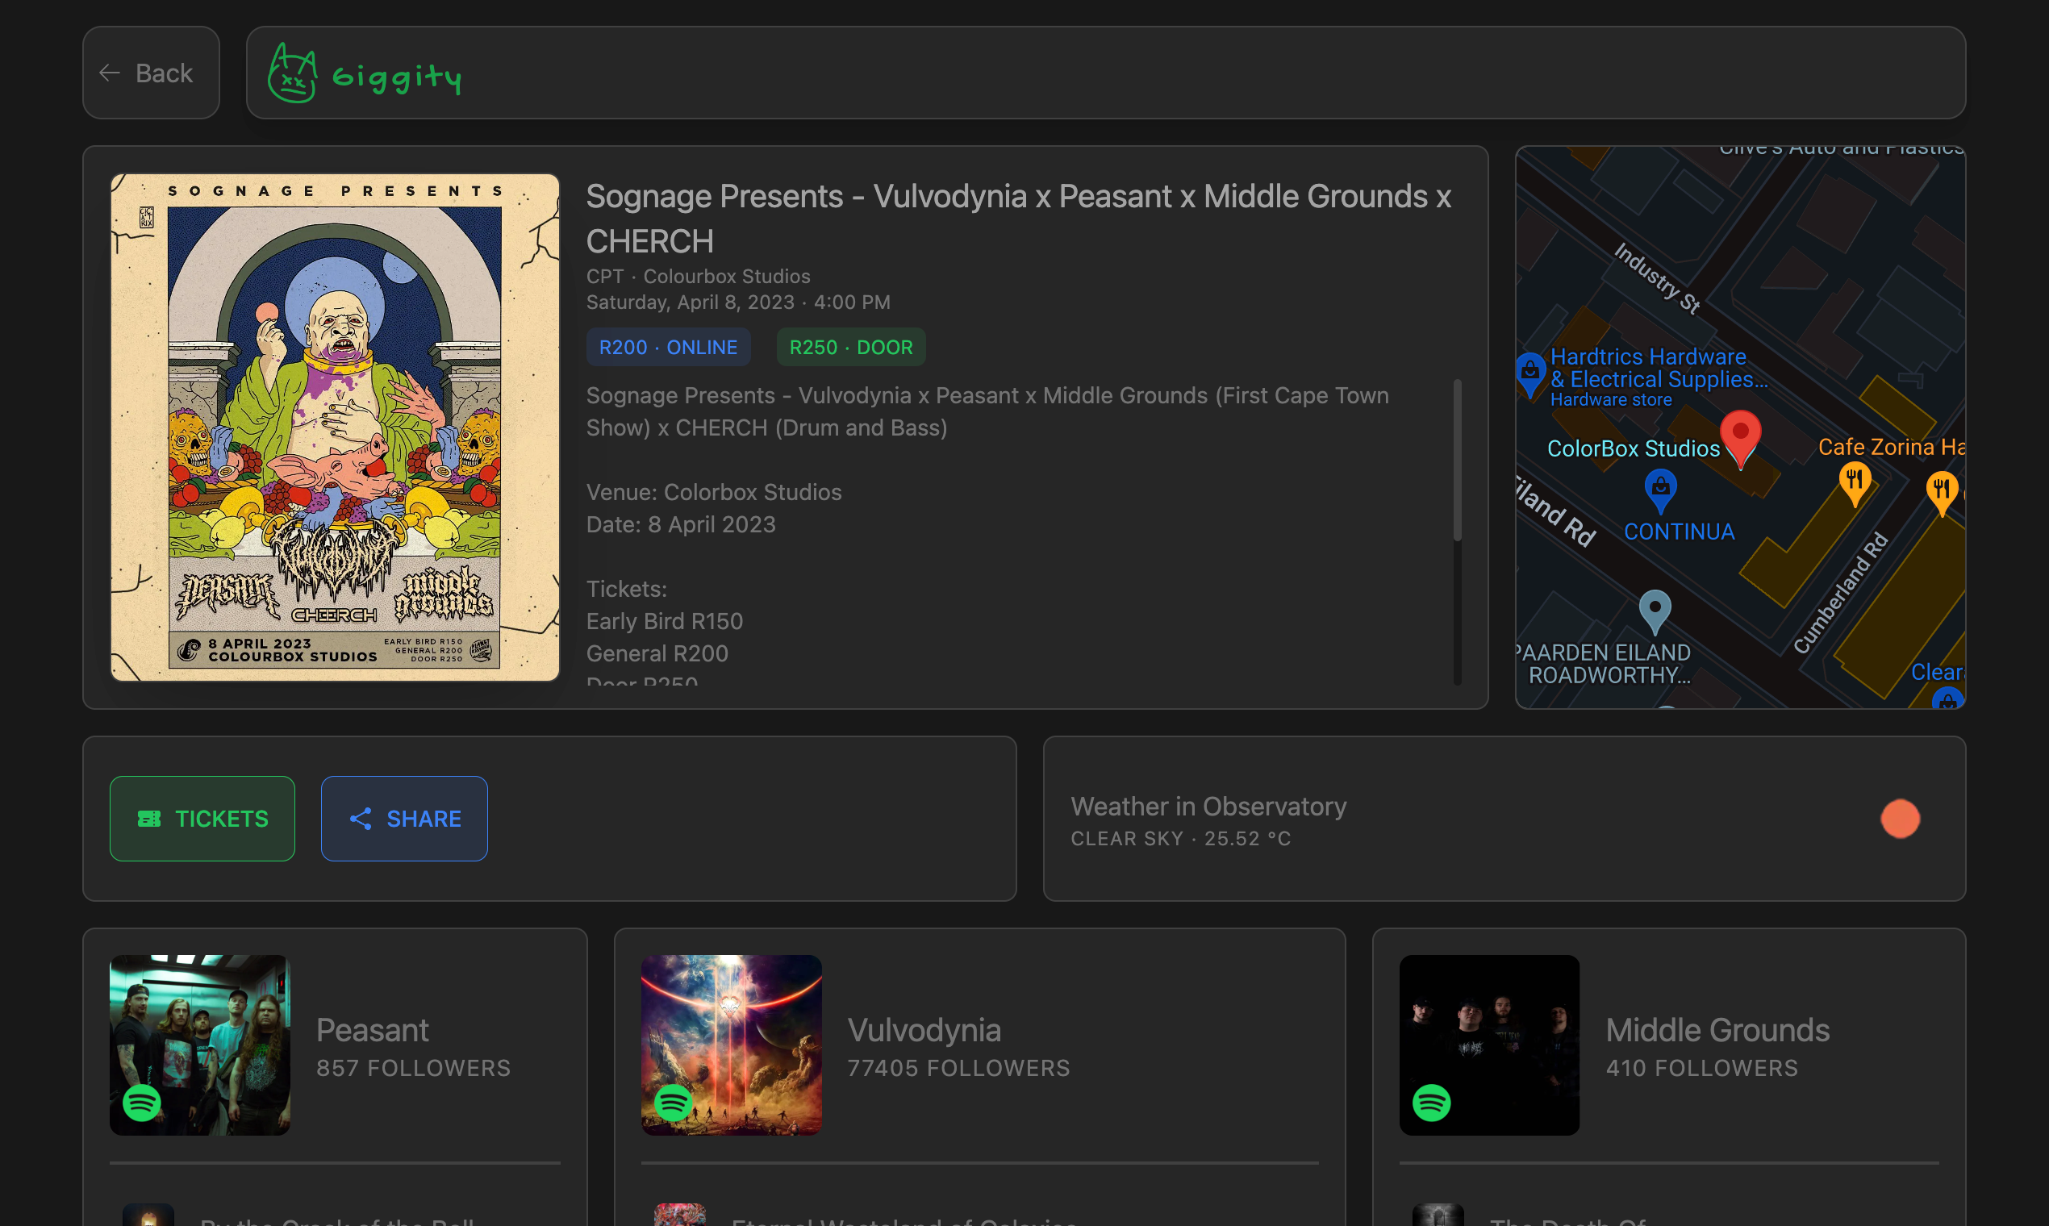Click '77405 FOLLOWERS' text

tap(958, 1068)
